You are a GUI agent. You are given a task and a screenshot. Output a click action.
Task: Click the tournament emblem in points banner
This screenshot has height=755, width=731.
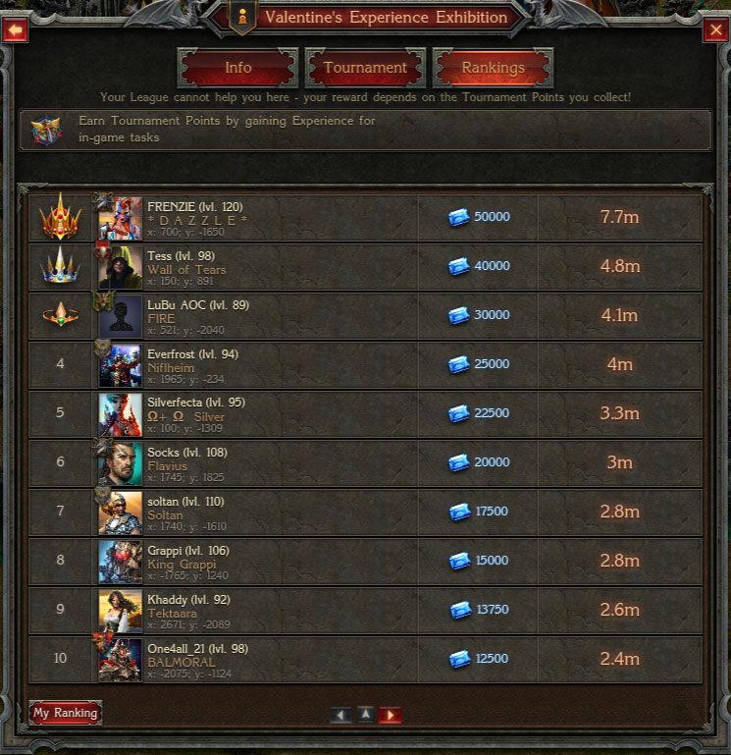(47, 130)
